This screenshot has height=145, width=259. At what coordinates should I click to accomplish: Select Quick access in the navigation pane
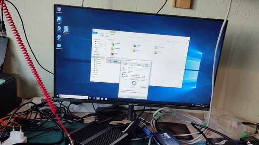click(x=99, y=39)
